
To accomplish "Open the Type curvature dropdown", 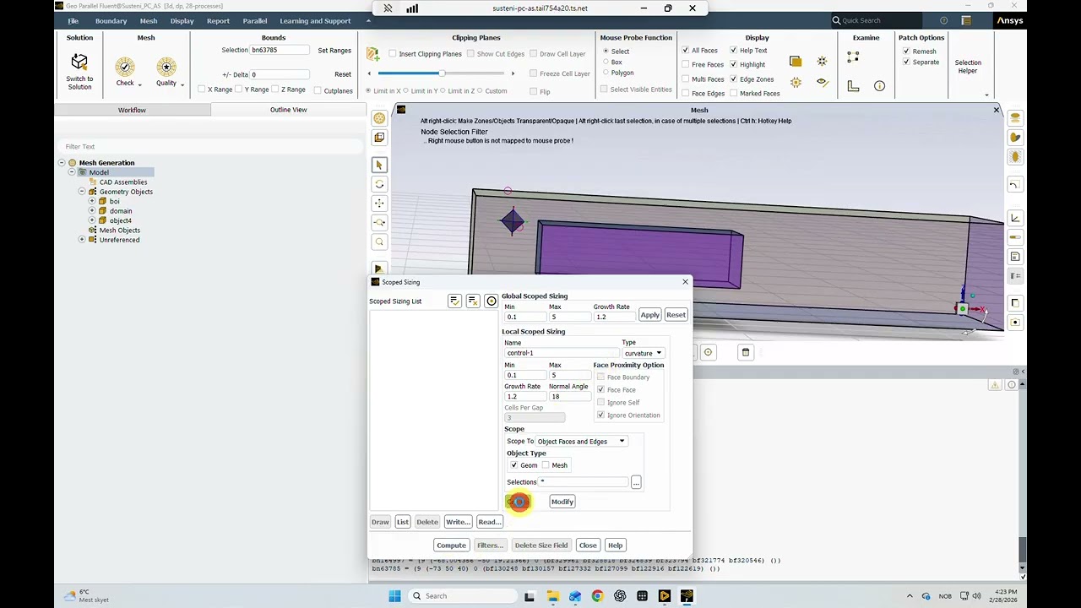I will [x=643, y=353].
